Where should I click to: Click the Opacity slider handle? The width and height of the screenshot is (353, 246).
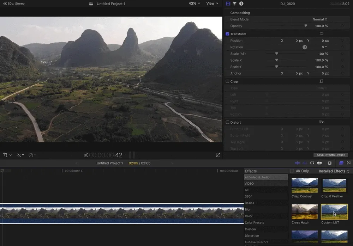click(305, 26)
